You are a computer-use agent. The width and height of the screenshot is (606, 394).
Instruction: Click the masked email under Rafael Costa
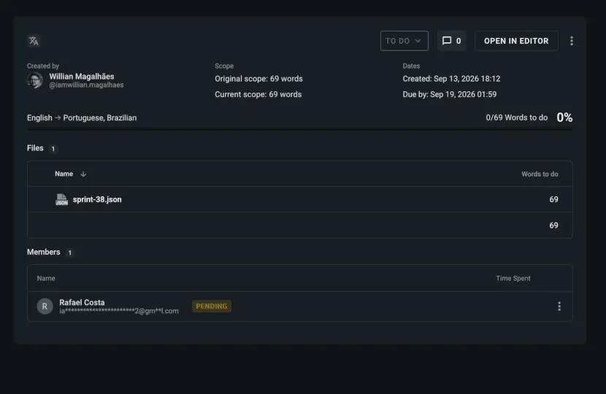tap(119, 311)
